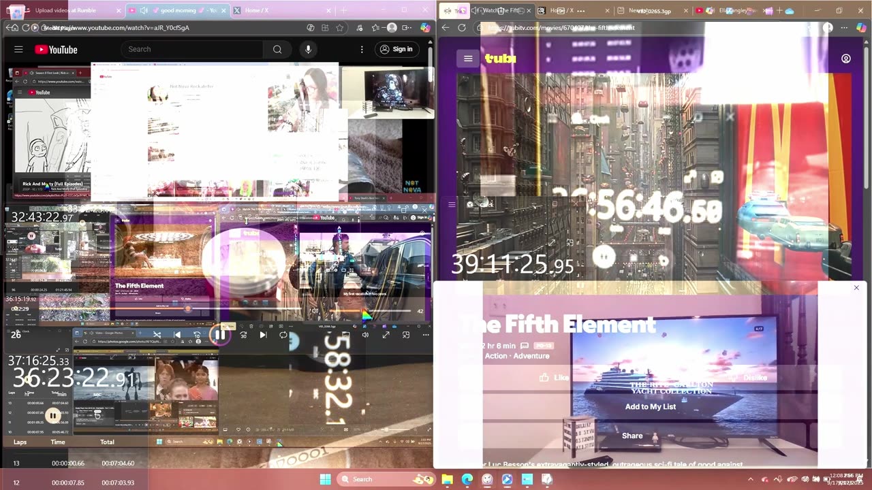Open settings and more in Tubi browser
The height and width of the screenshot is (490, 872).
point(844,28)
